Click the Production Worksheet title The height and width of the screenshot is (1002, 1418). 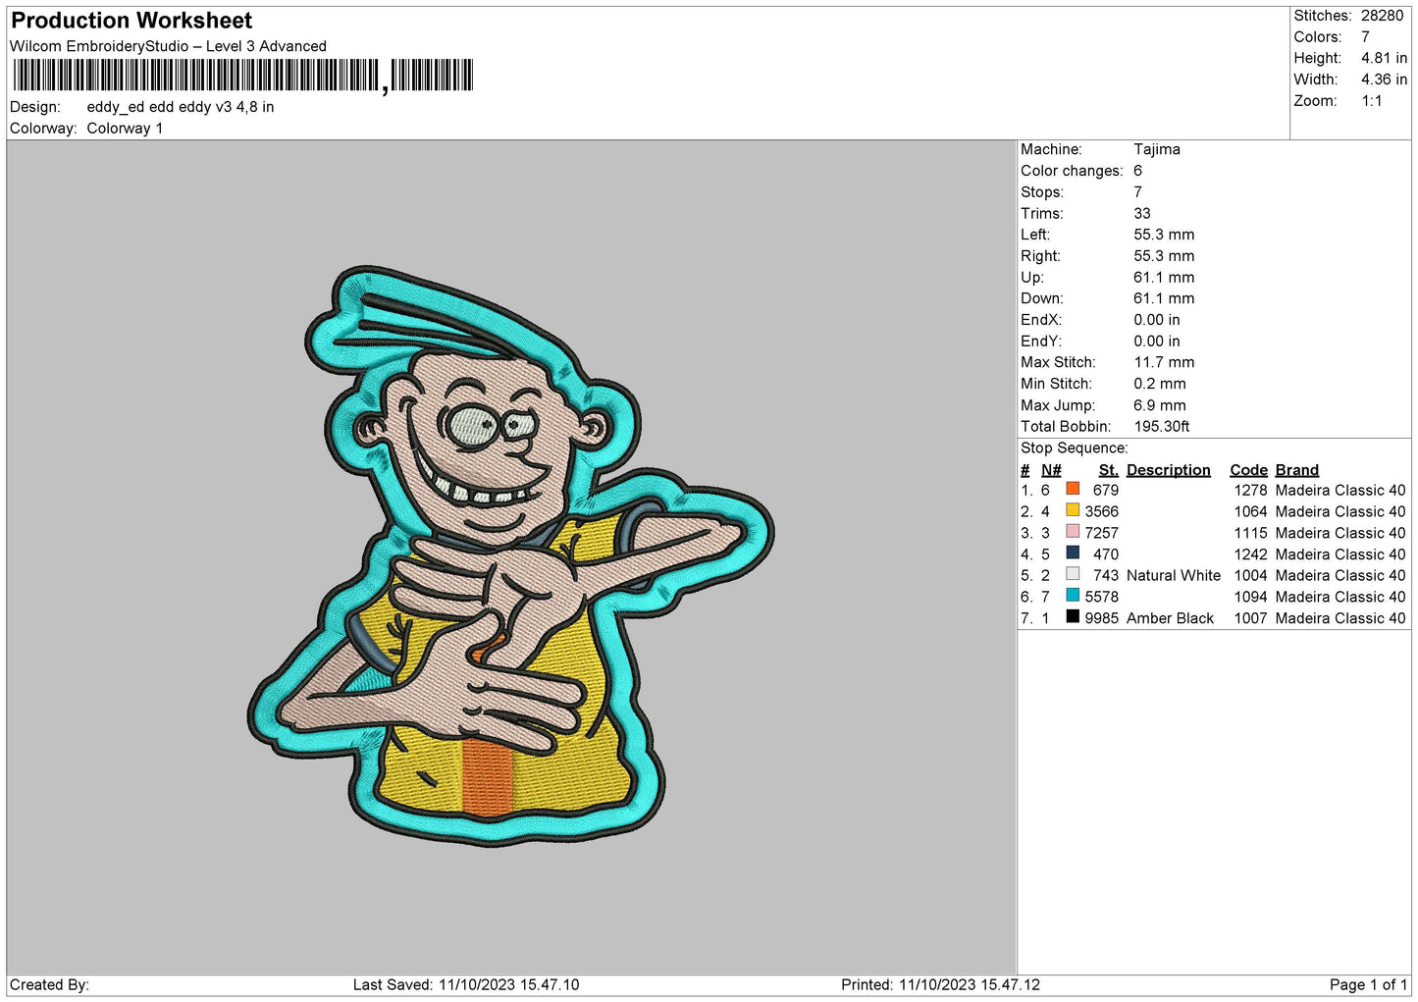coord(131,21)
